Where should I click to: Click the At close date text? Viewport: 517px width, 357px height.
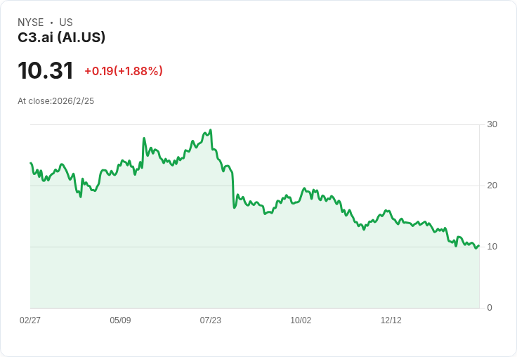pyautogui.click(x=55, y=101)
